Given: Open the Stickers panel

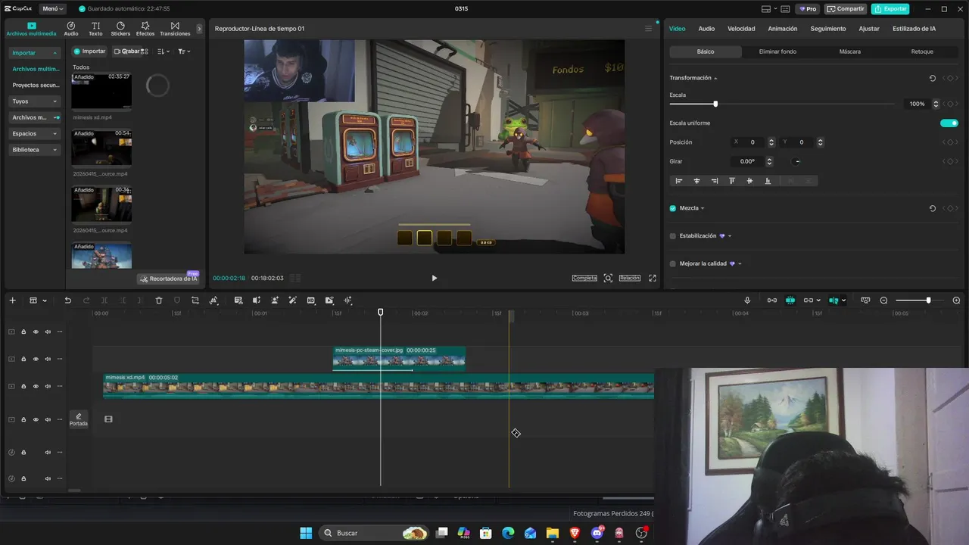Looking at the screenshot, I should coord(120,29).
